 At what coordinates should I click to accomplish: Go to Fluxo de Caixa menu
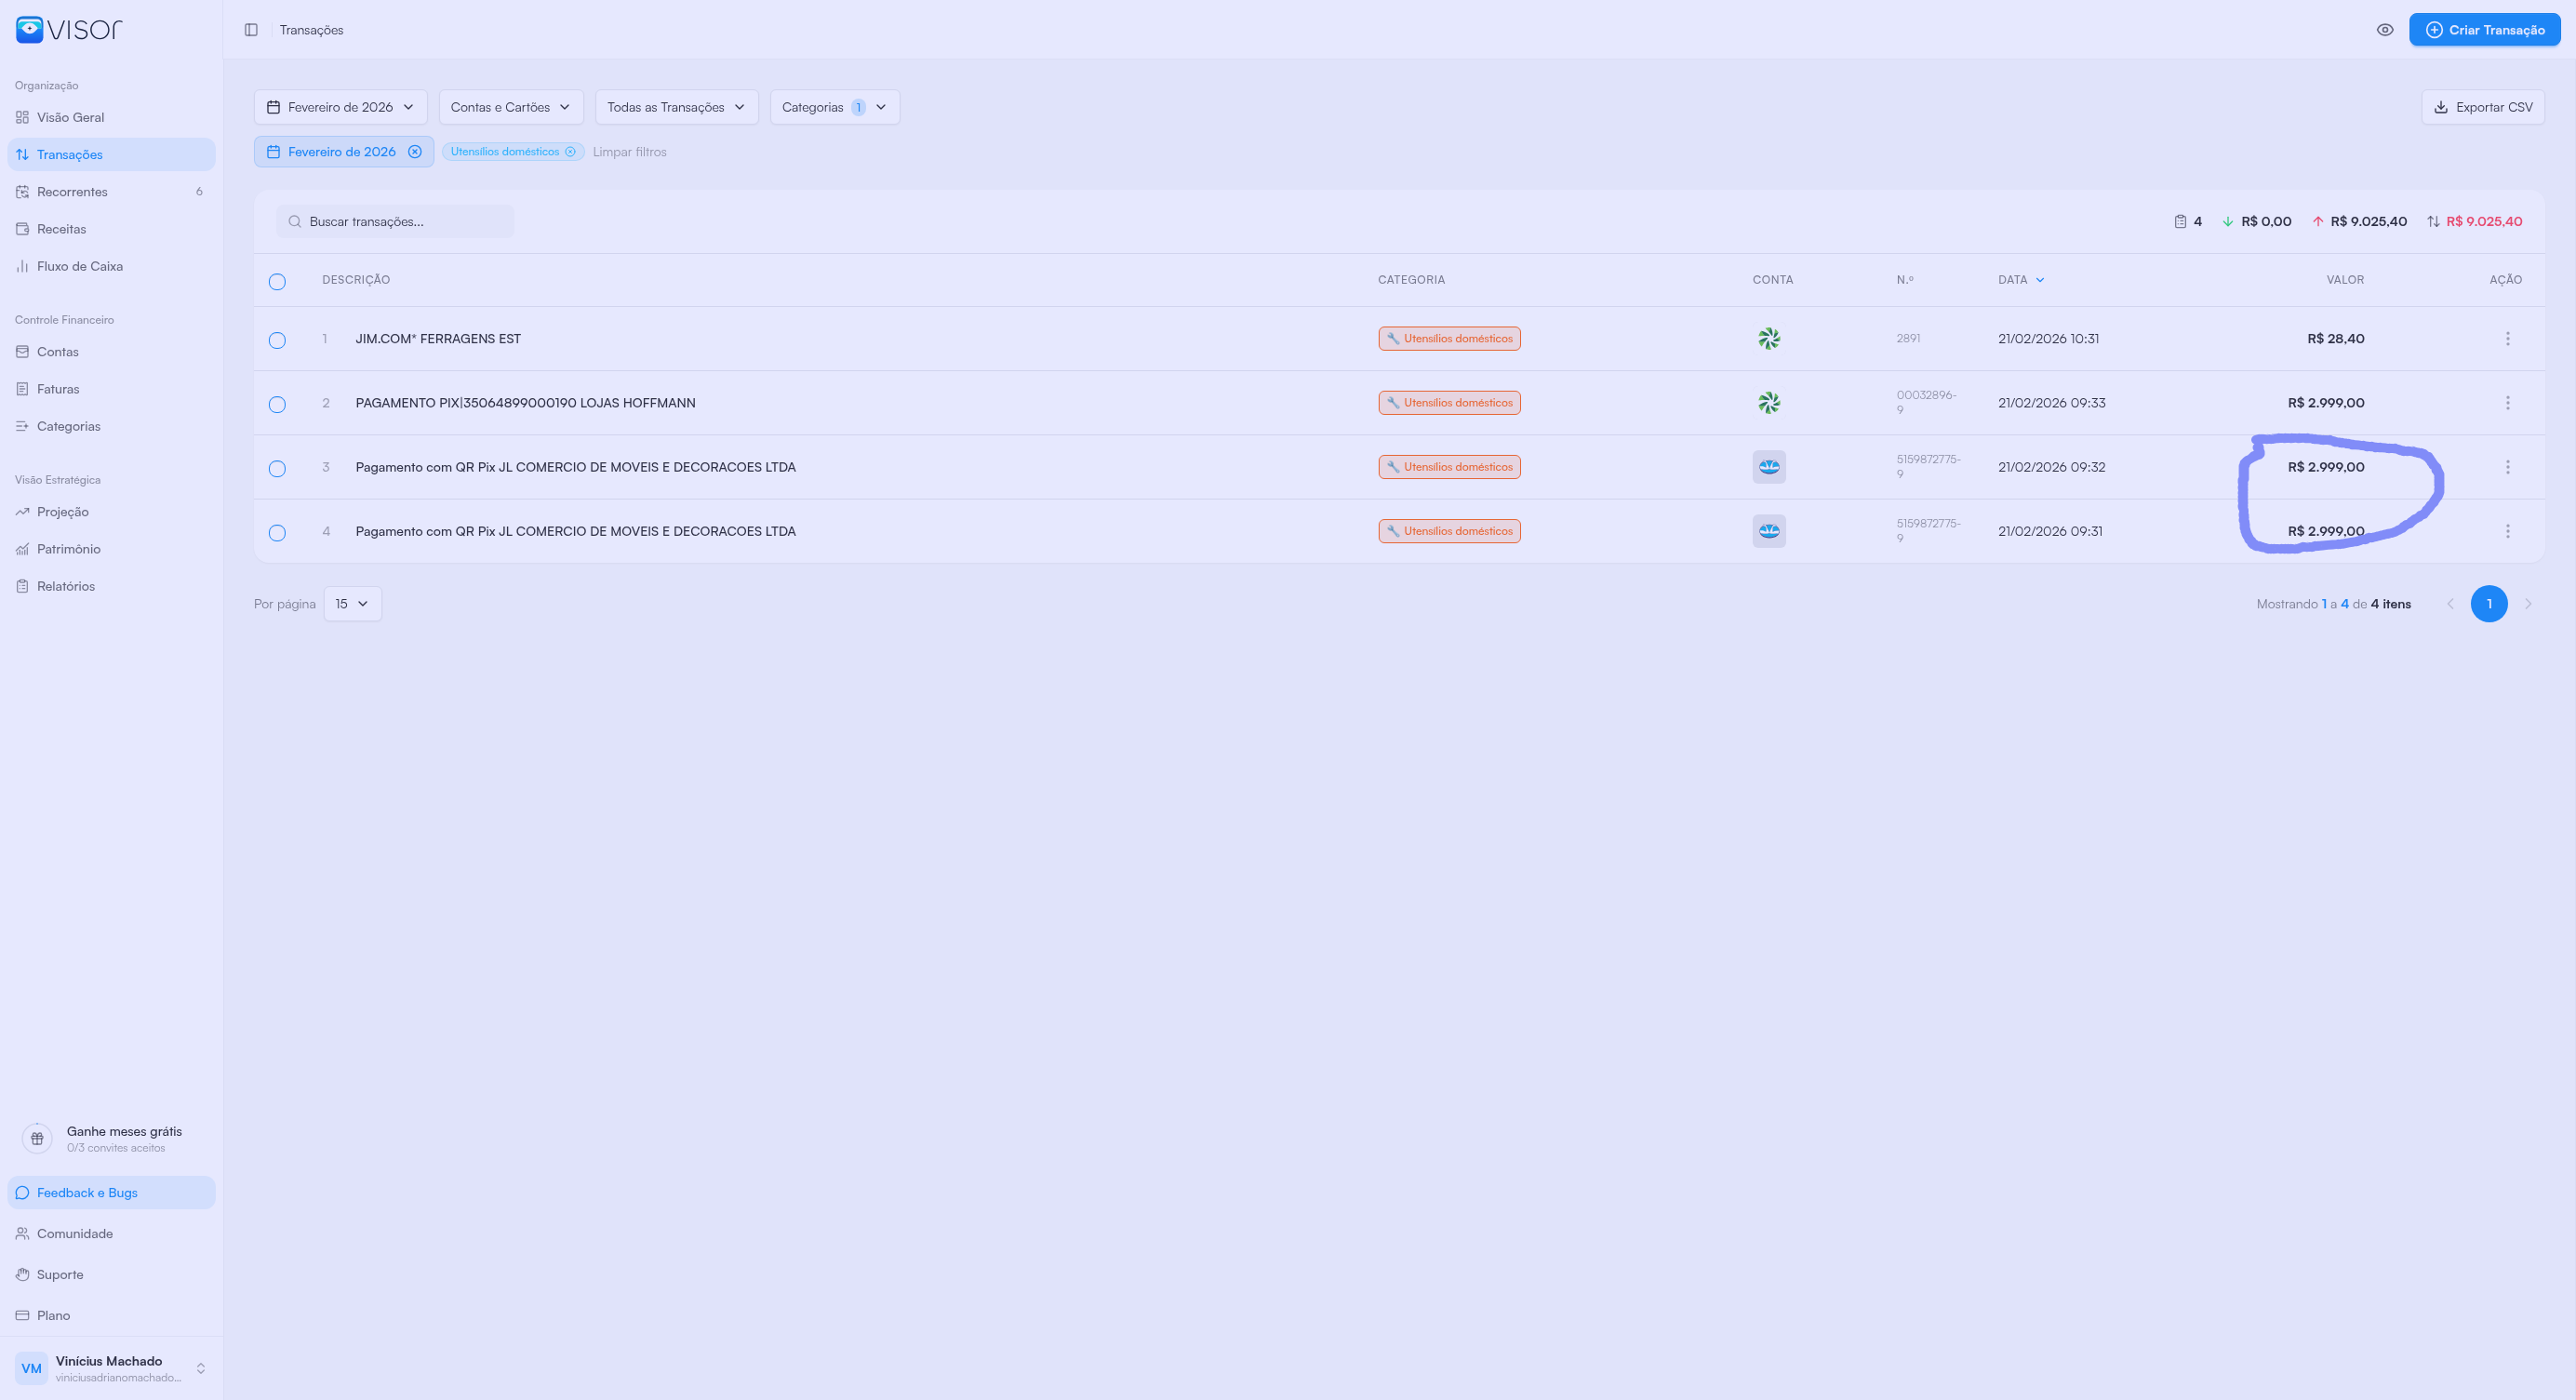pyautogui.click(x=80, y=266)
